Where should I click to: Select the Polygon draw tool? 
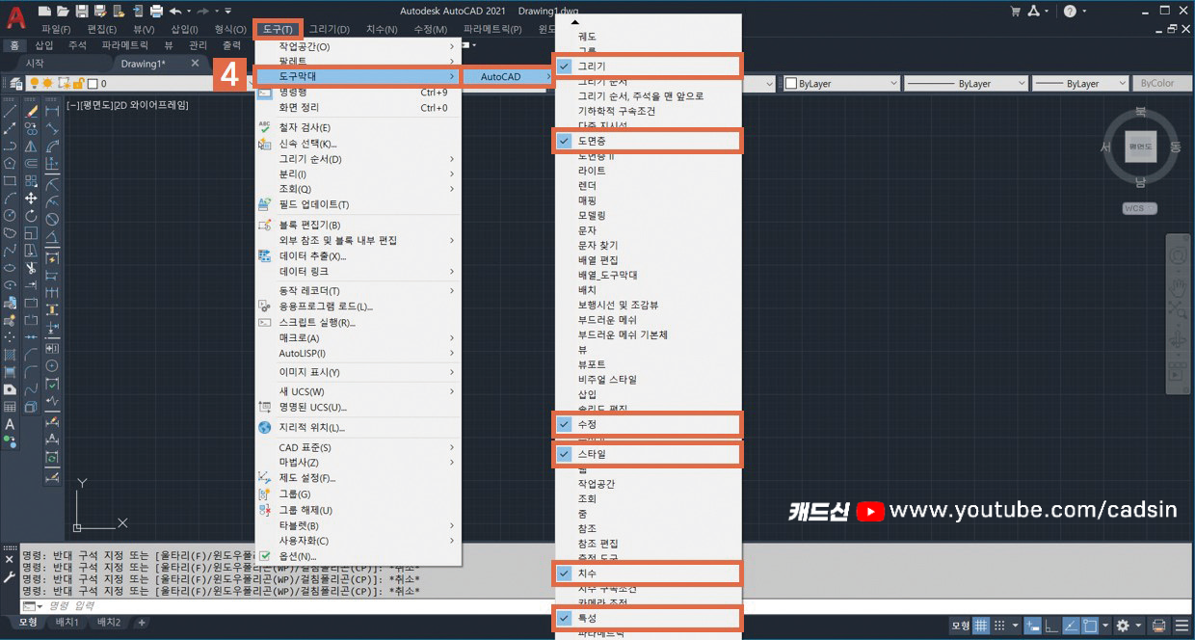(10, 163)
